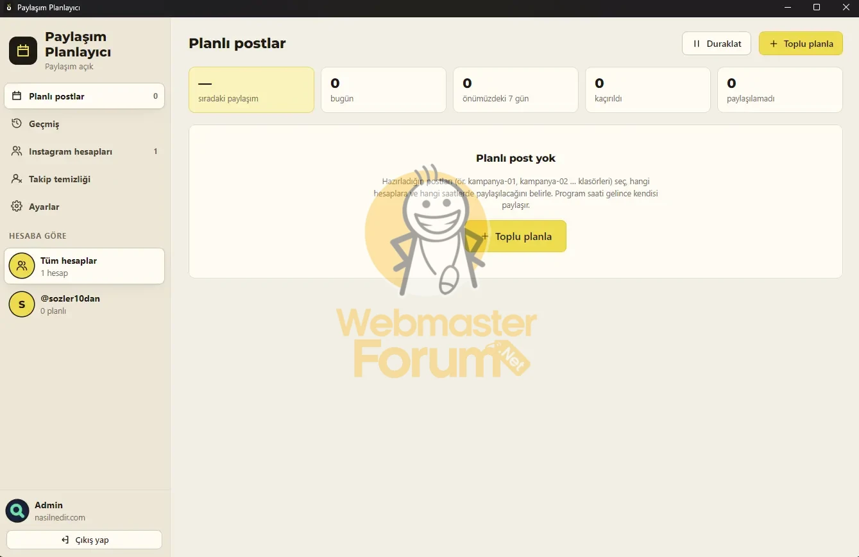859x557 pixels.
Task: Click the 1 hesap subtitle
Action: tap(54, 273)
